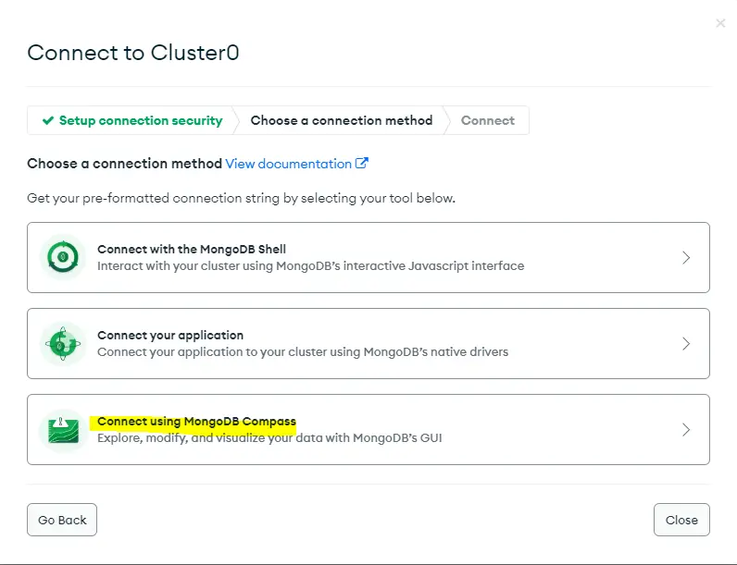Click the Connect your application globe icon
737x565 pixels.
pos(63,343)
